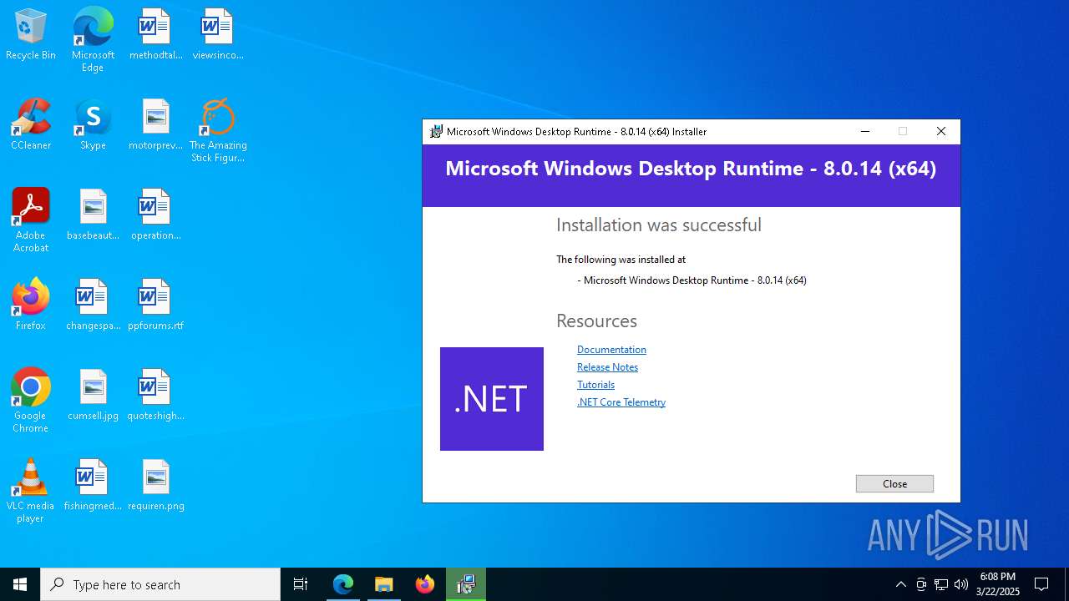This screenshot has height=601, width=1069.
Task: Open Firefox from the taskbar
Action: point(425,584)
